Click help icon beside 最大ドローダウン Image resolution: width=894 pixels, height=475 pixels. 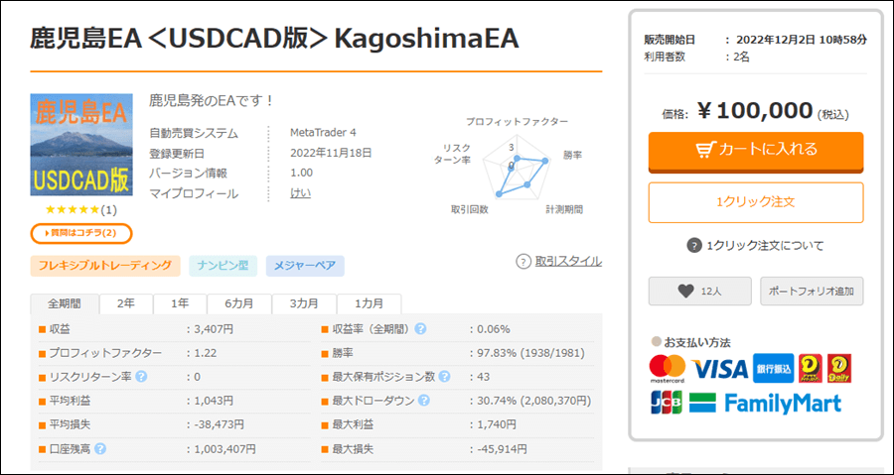click(423, 401)
